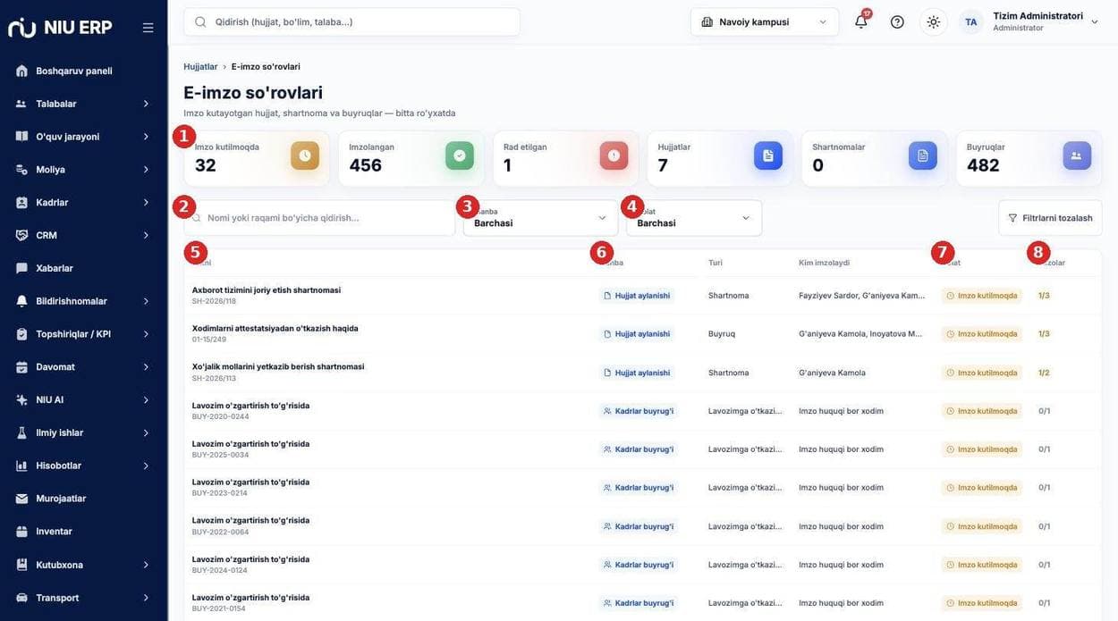Open the Manba filter dropdown
Image resolution: width=1118 pixels, height=621 pixels.
(540, 218)
